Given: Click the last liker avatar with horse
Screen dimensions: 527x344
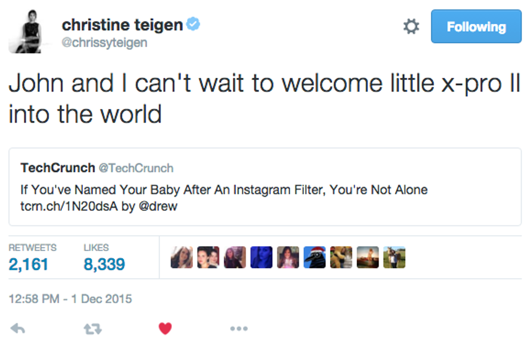Looking at the screenshot, I should [394, 258].
